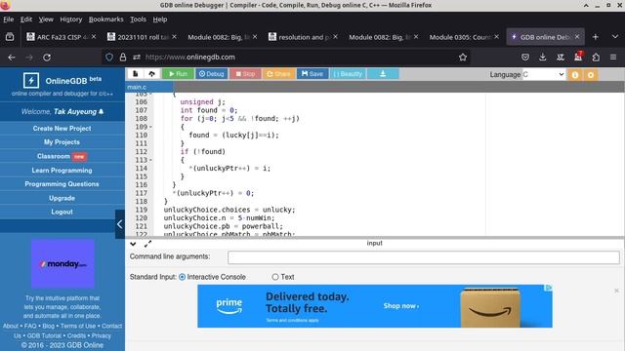Click the New File icon in toolbar

pyautogui.click(x=135, y=74)
